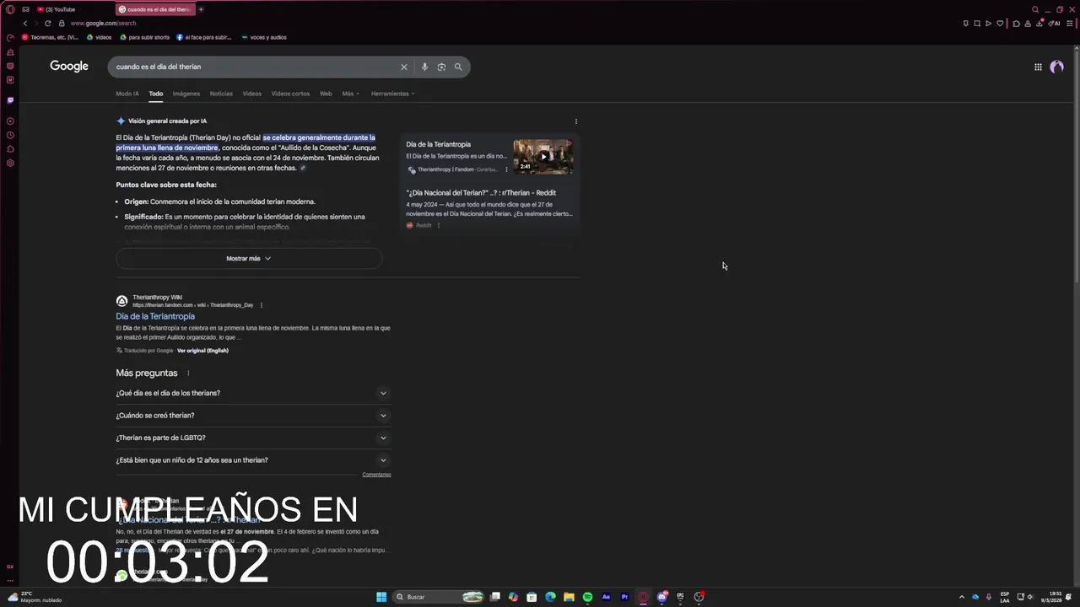This screenshot has width=1080, height=607.
Task: Open the Windows Start menu
Action: 381,597
